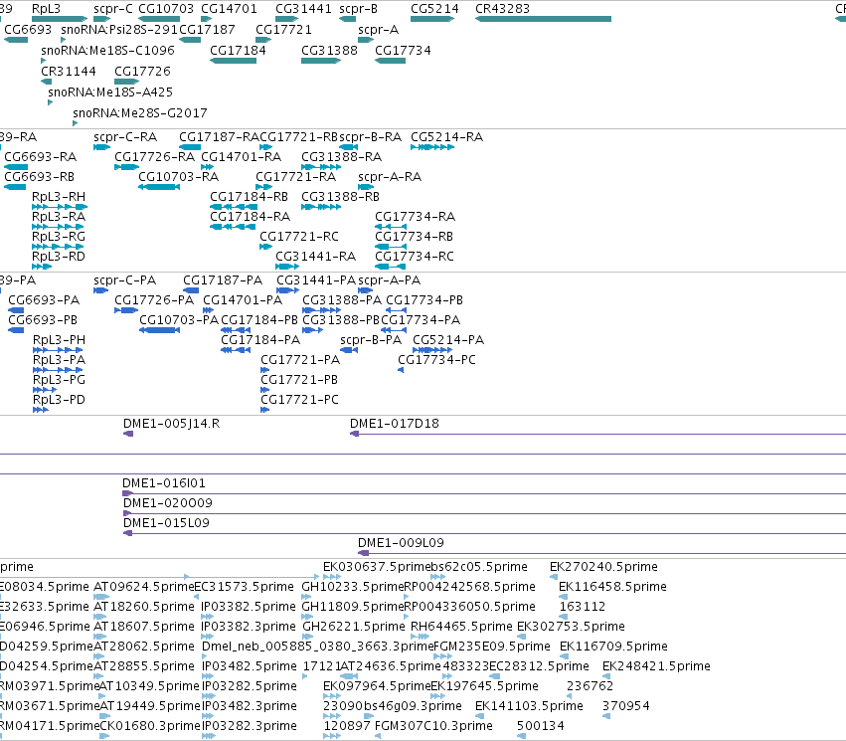This screenshot has height=741, width=846.
Task: Select the scpr-B-PA protein label
Action: pos(371,340)
